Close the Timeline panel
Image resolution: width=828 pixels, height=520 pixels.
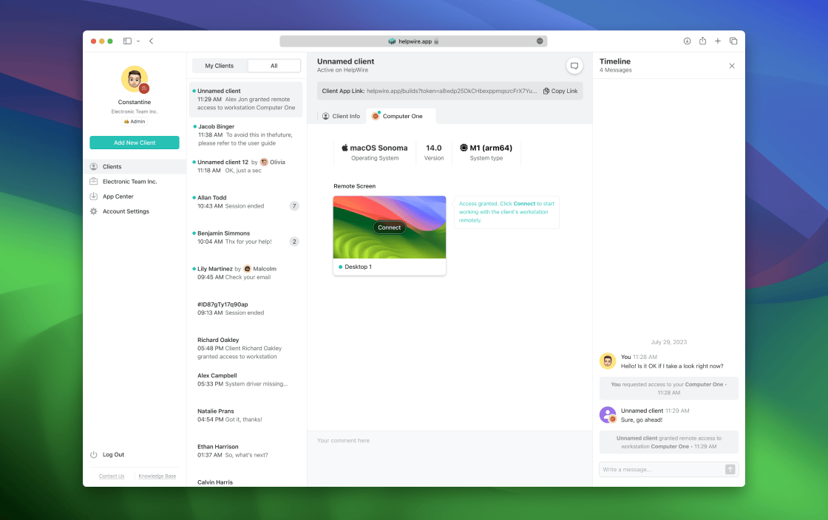(732, 66)
